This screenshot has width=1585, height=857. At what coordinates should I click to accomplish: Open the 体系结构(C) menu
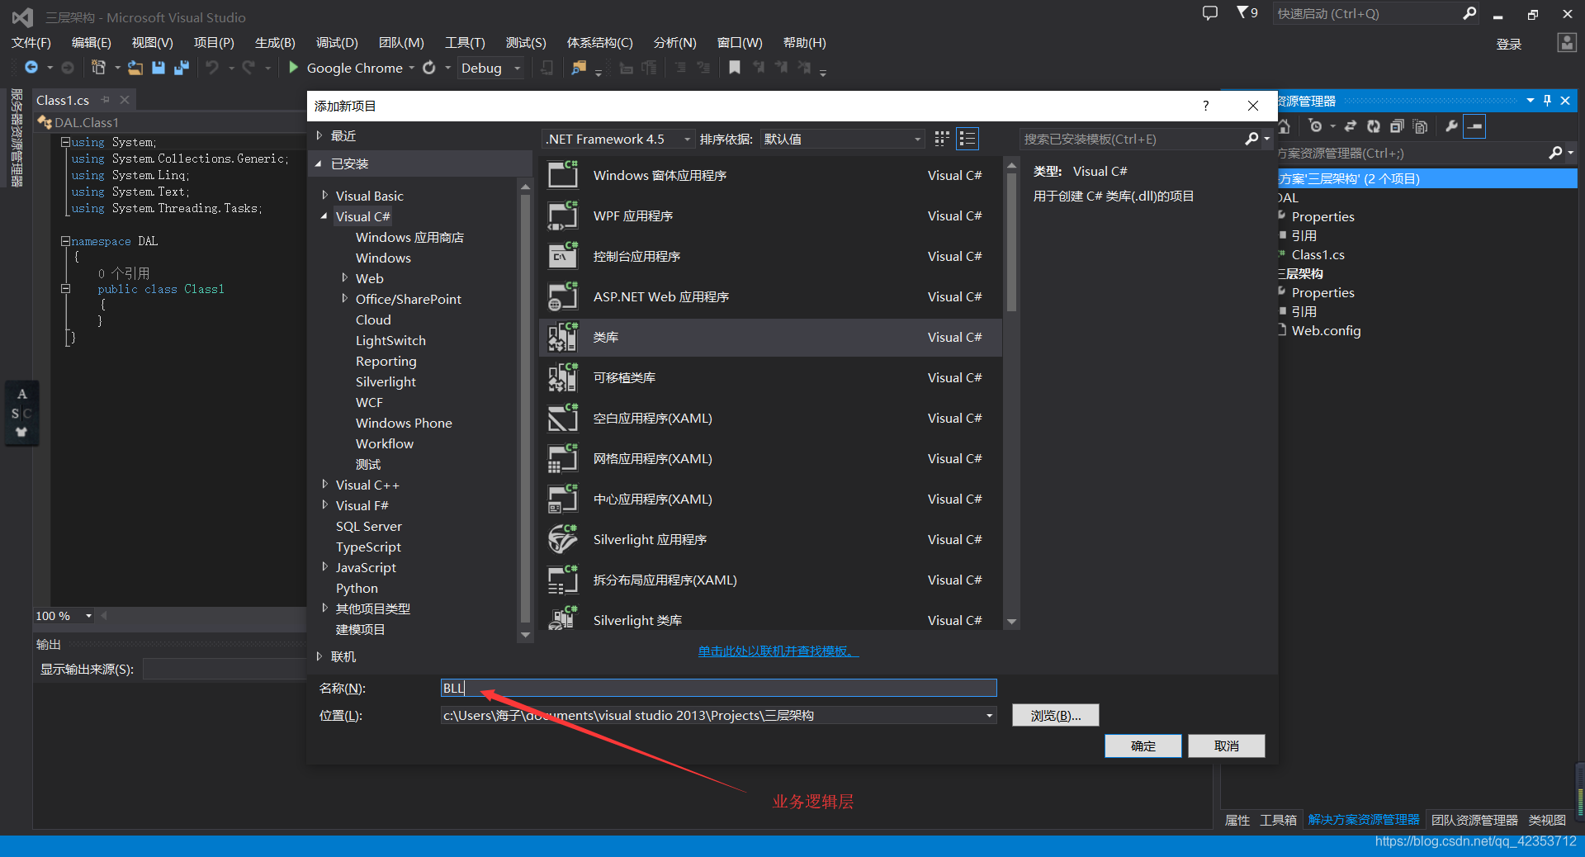click(599, 42)
